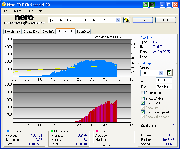Click the Exit button
The width and height of the screenshot is (180, 149).
pos(165,20)
